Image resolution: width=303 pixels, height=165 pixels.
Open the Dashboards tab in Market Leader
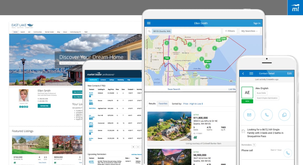pyautogui.click(x=93, y=80)
